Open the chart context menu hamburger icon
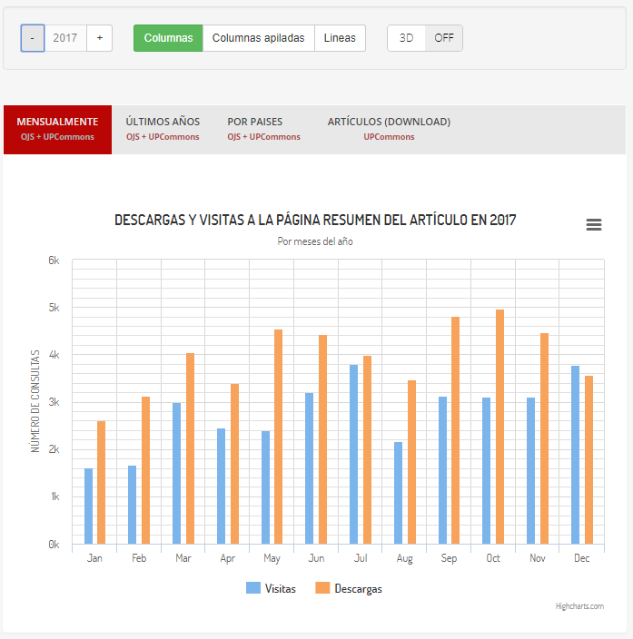 pos(594,225)
